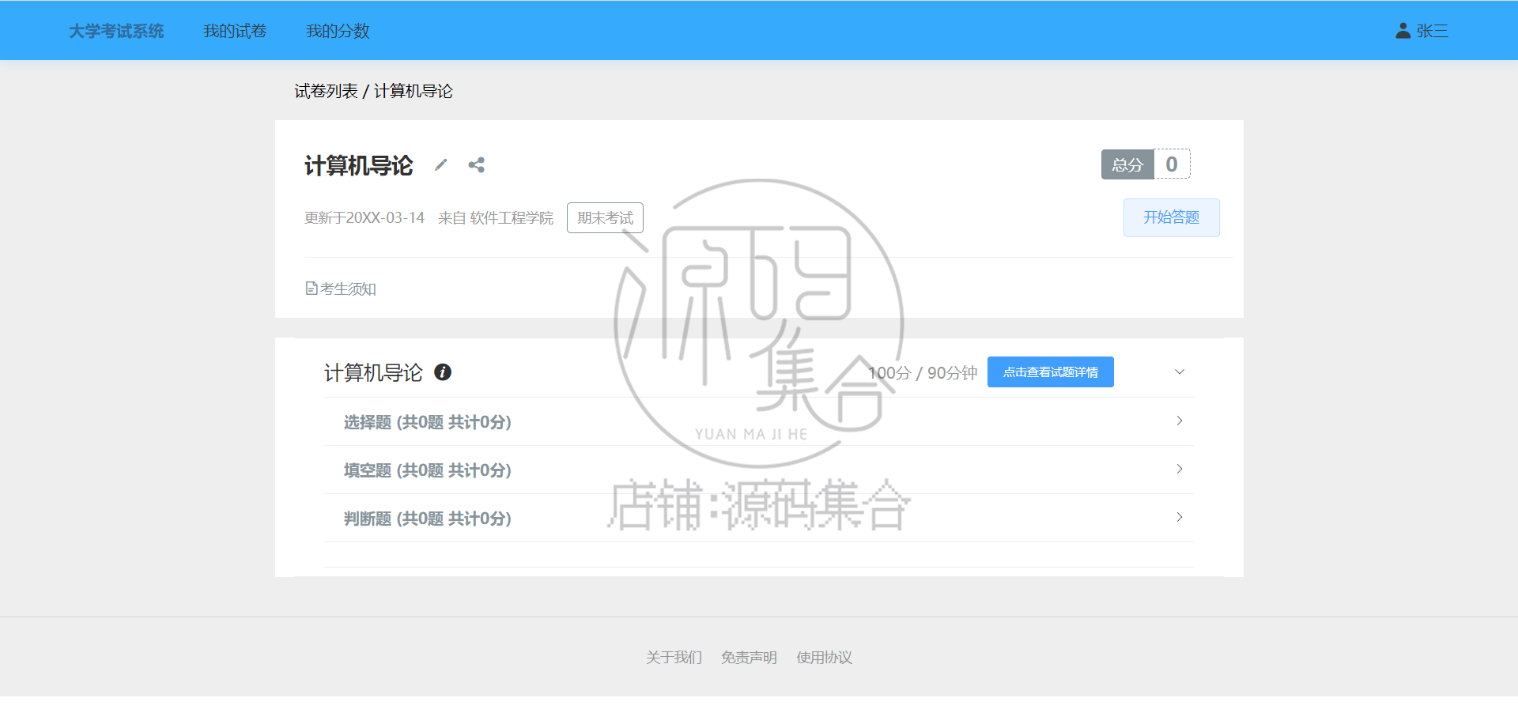Open the 我的分数 menu item
The height and width of the screenshot is (713, 1518).
tap(338, 31)
